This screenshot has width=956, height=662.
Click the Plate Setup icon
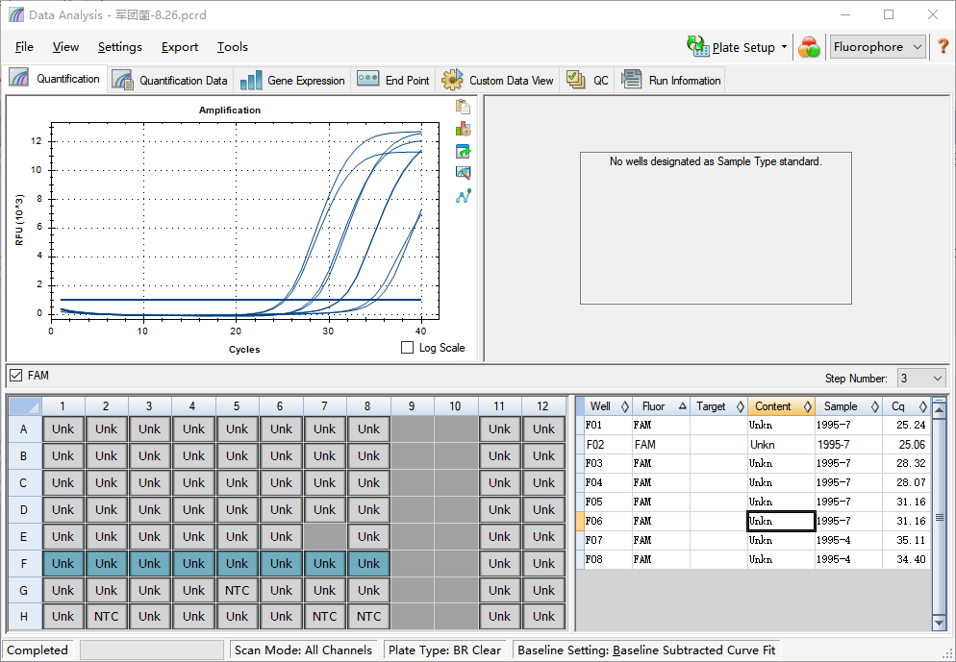pos(697,46)
